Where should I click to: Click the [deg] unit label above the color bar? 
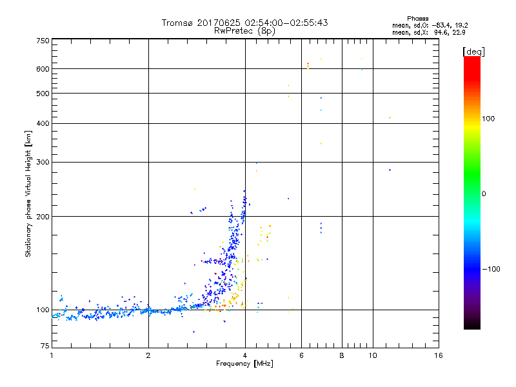[473, 51]
